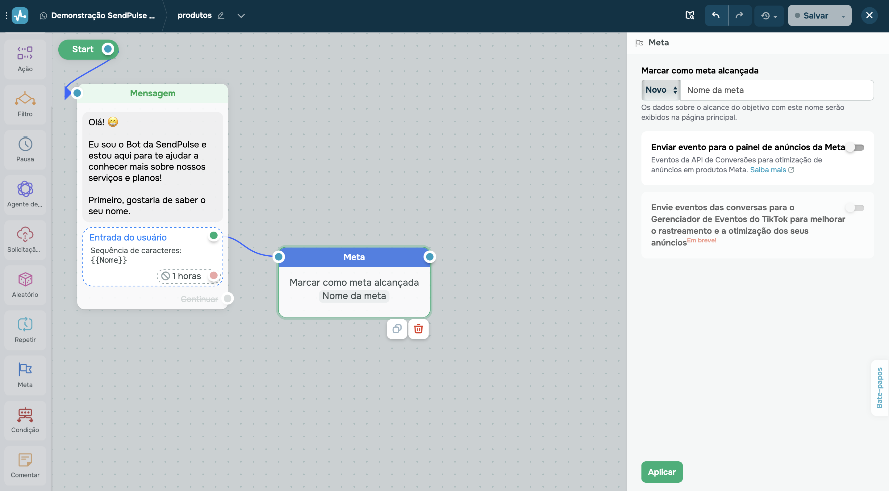Undo the last change

[716, 15]
